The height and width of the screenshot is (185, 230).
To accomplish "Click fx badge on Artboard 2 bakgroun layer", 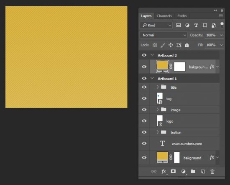I will pos(212,67).
